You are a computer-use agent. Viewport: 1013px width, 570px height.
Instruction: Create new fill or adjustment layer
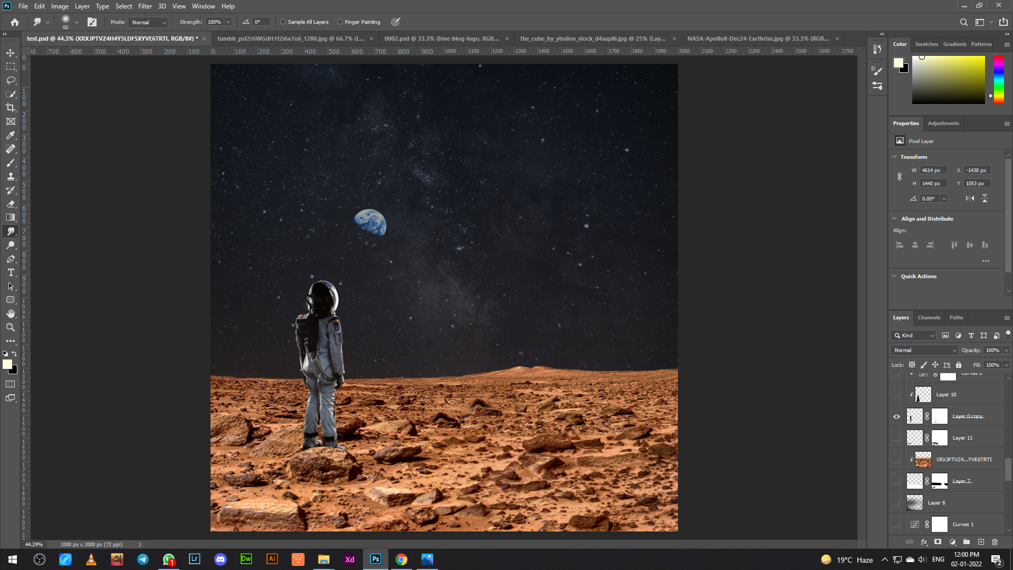[952, 541]
